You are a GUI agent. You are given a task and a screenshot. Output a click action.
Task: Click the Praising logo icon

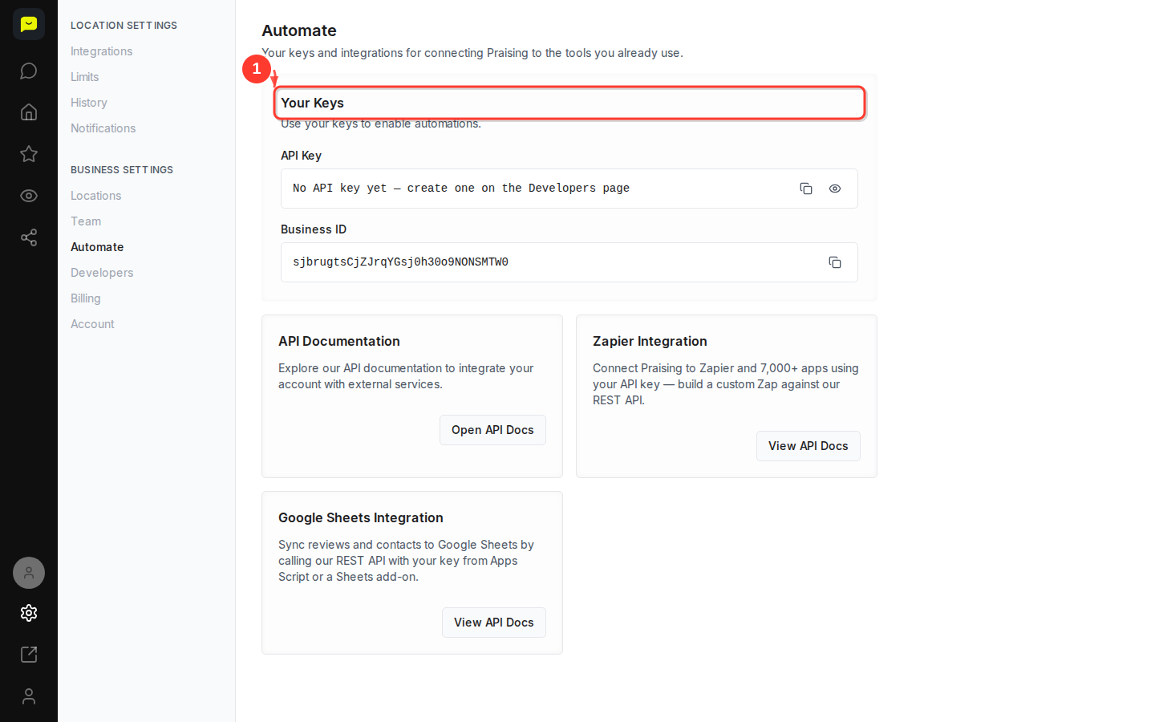(x=29, y=24)
